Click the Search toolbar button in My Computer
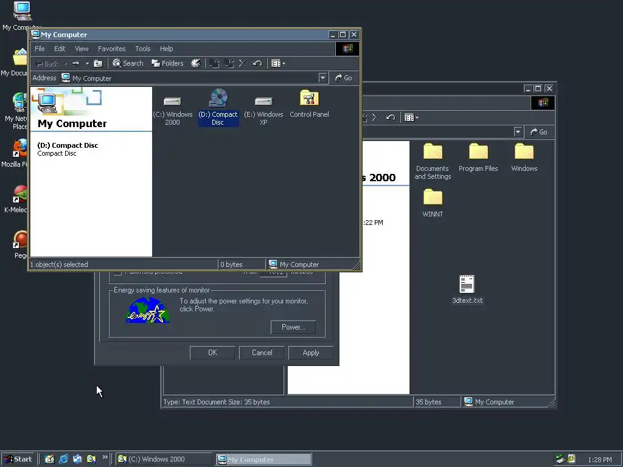 pos(128,63)
